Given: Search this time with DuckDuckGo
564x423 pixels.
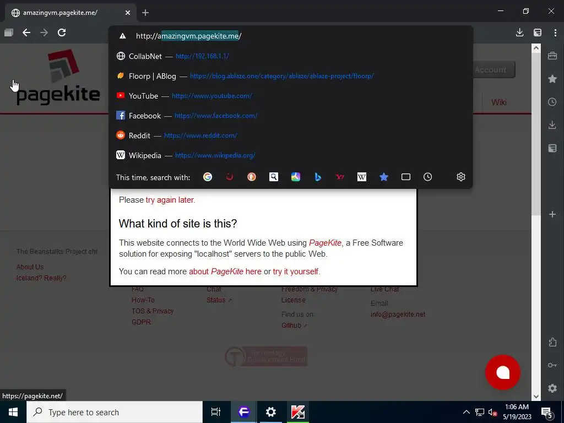Looking at the screenshot, I should (x=251, y=177).
